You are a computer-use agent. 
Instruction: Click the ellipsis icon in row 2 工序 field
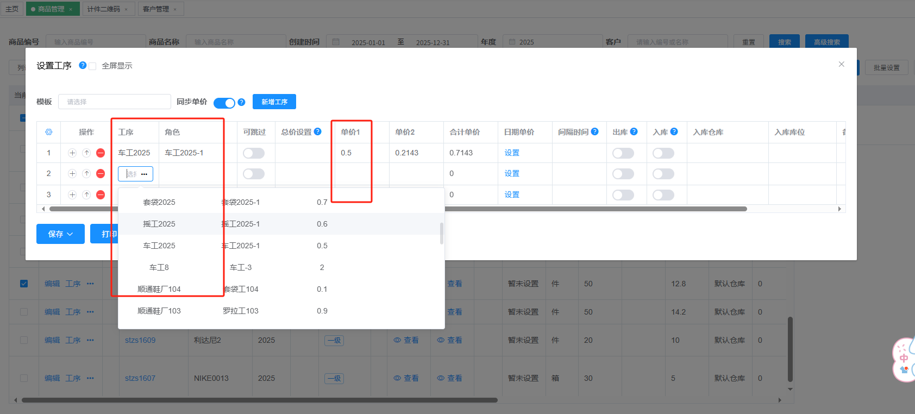click(x=144, y=174)
